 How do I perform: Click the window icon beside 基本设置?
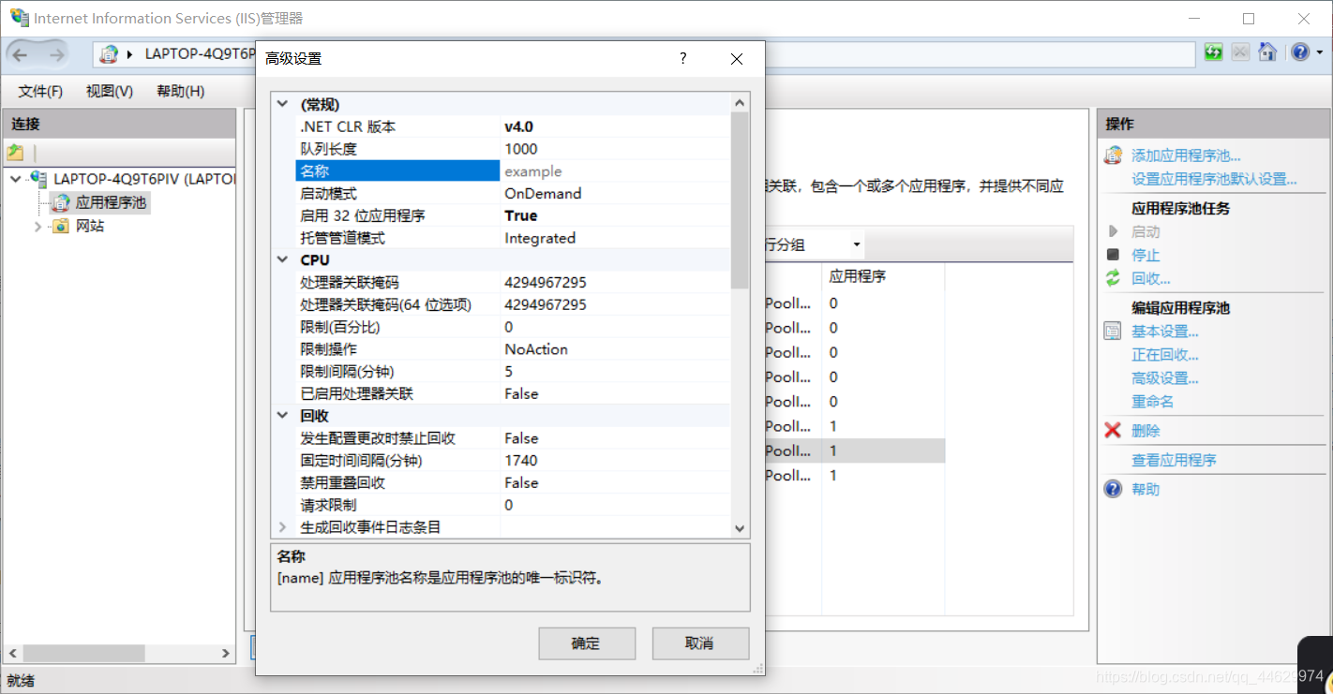[x=1112, y=331]
